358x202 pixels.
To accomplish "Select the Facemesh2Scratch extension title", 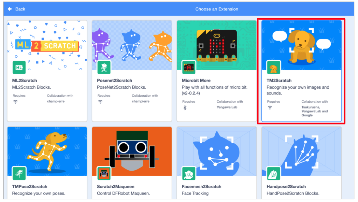I will point(201,186).
